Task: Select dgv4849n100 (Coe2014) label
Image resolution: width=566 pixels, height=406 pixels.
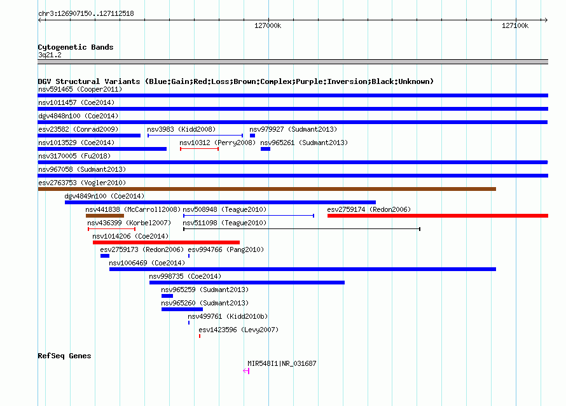Action: coord(104,196)
